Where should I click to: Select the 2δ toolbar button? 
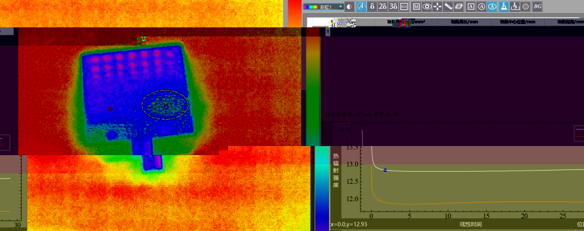(382, 6)
